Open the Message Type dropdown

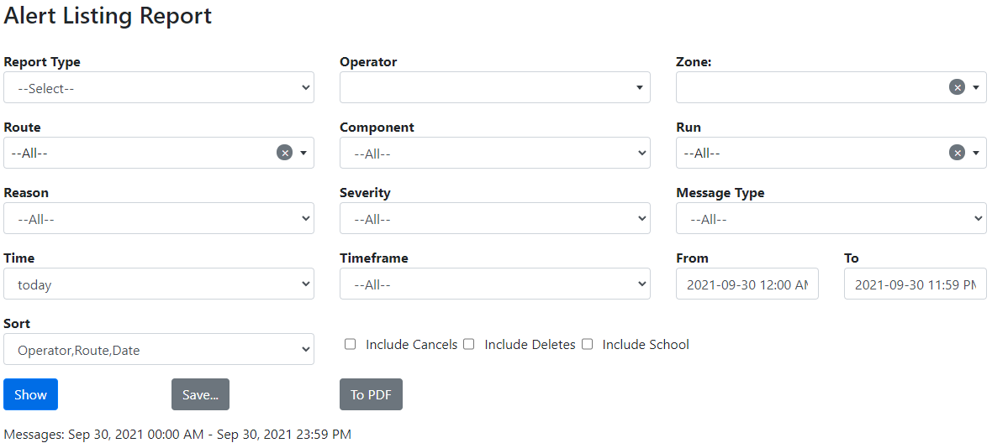coord(831,218)
